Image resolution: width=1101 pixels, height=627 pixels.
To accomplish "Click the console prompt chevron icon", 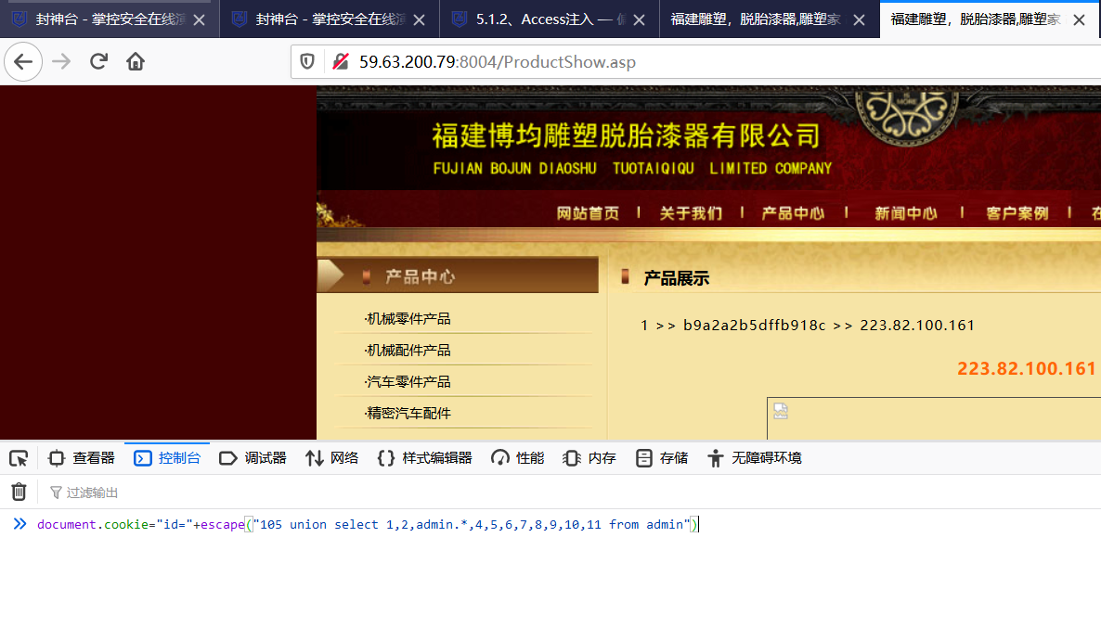I will tap(19, 524).
